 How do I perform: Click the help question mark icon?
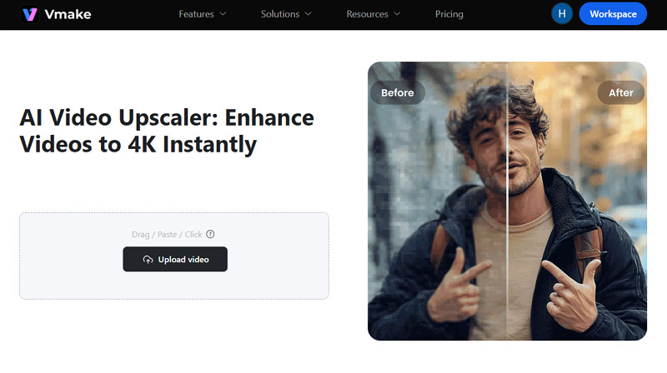pyautogui.click(x=210, y=234)
